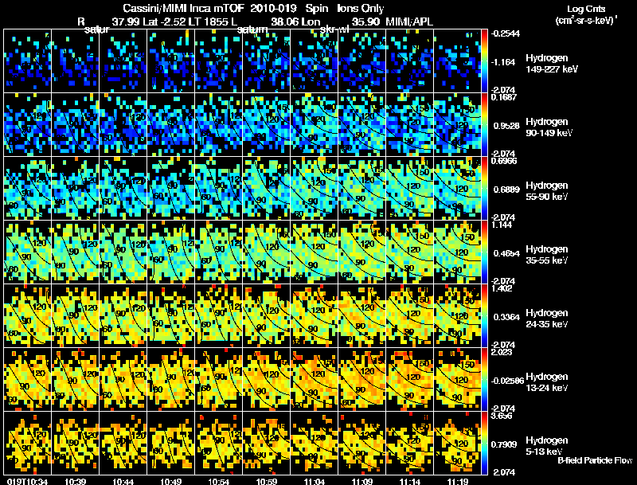This screenshot has width=637, height=485.
Task: Click the 11:04 panel in the 13-24 keV row
Action: [314, 379]
